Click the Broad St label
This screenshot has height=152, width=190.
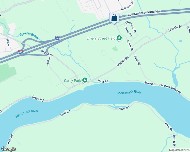coord(47,53)
